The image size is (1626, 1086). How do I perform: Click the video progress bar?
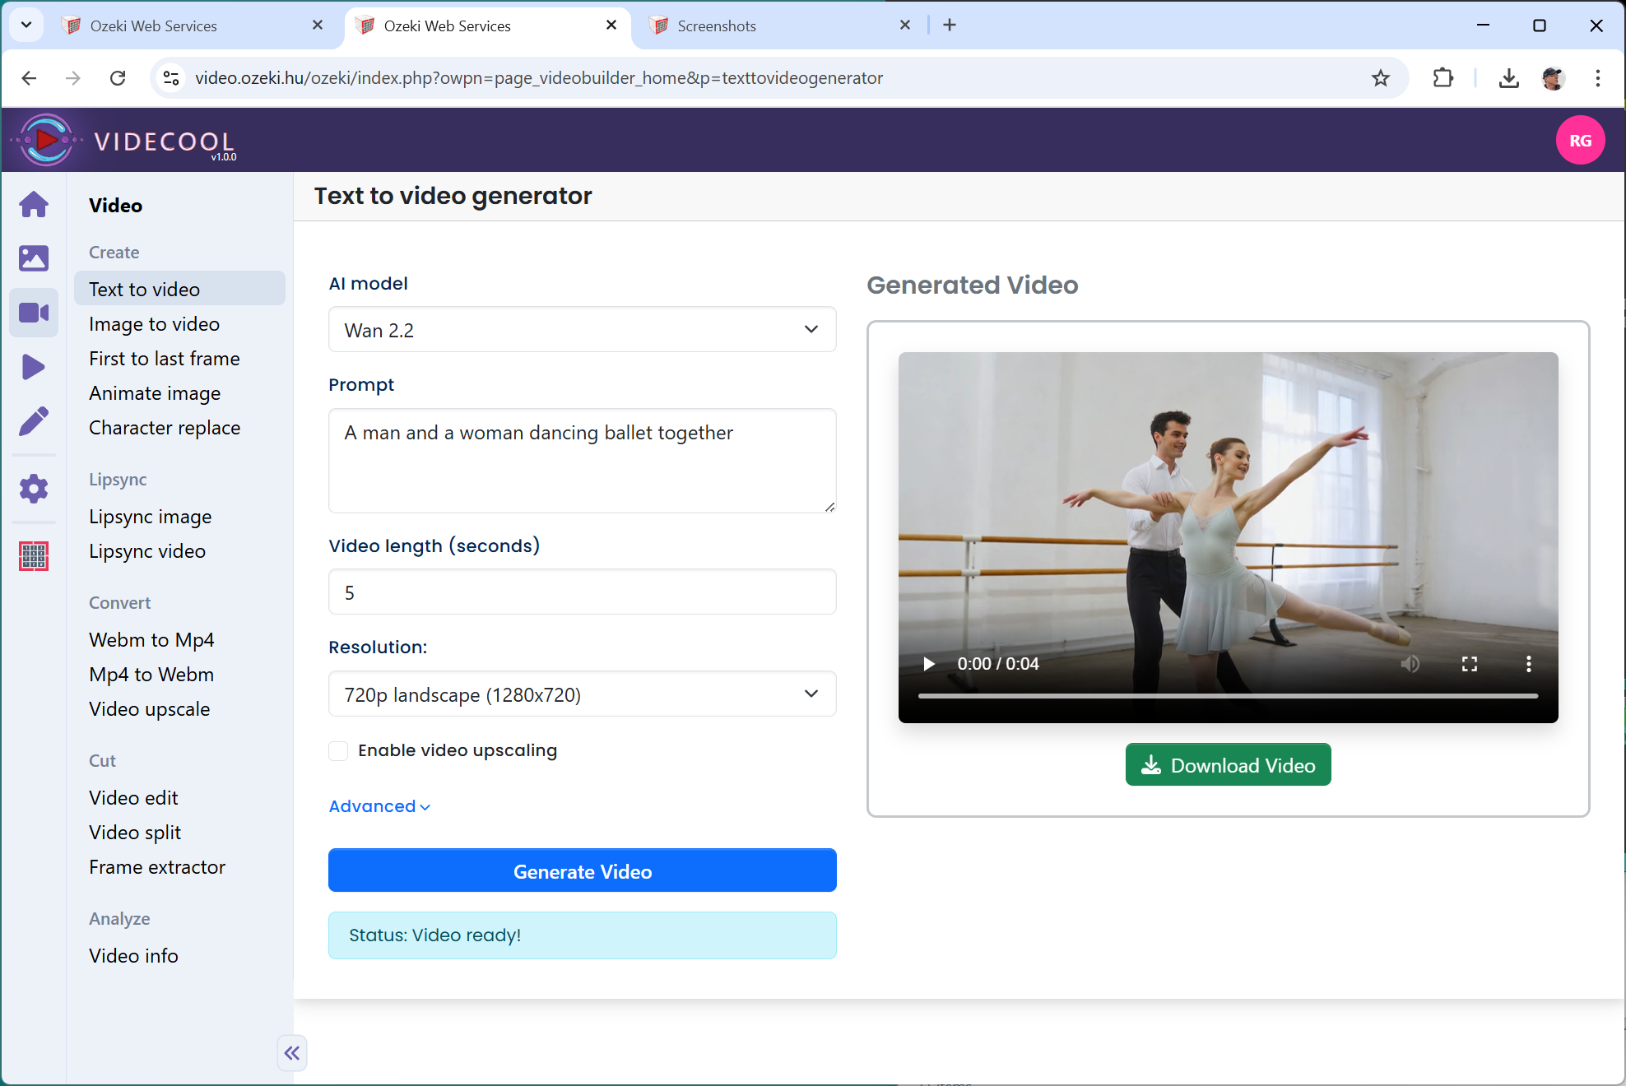(x=1228, y=696)
